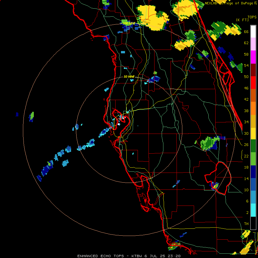Click the legend value 42

246,99
